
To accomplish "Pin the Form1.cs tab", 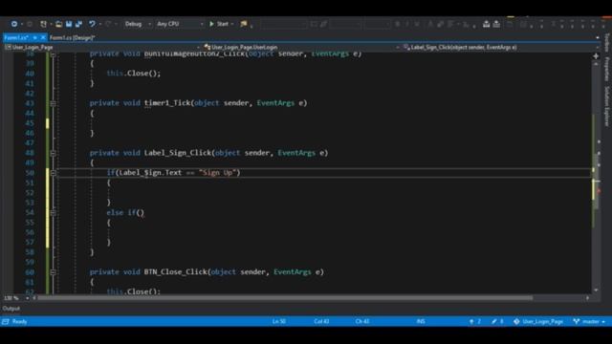I will 34,38.
